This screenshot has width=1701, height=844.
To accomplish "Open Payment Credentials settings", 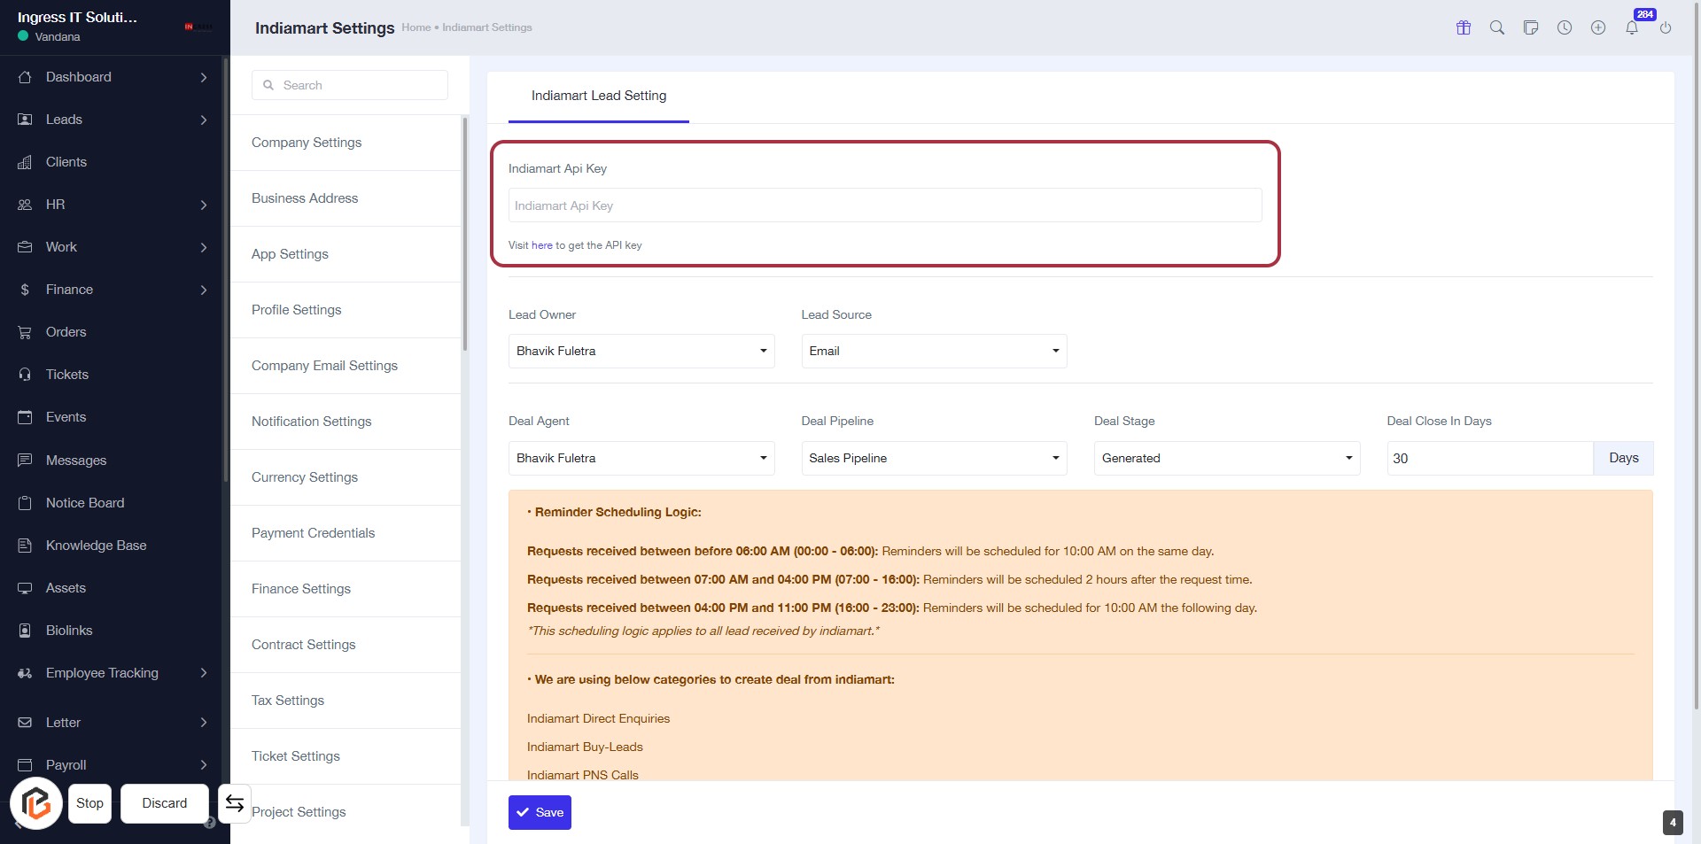I will coord(313,533).
